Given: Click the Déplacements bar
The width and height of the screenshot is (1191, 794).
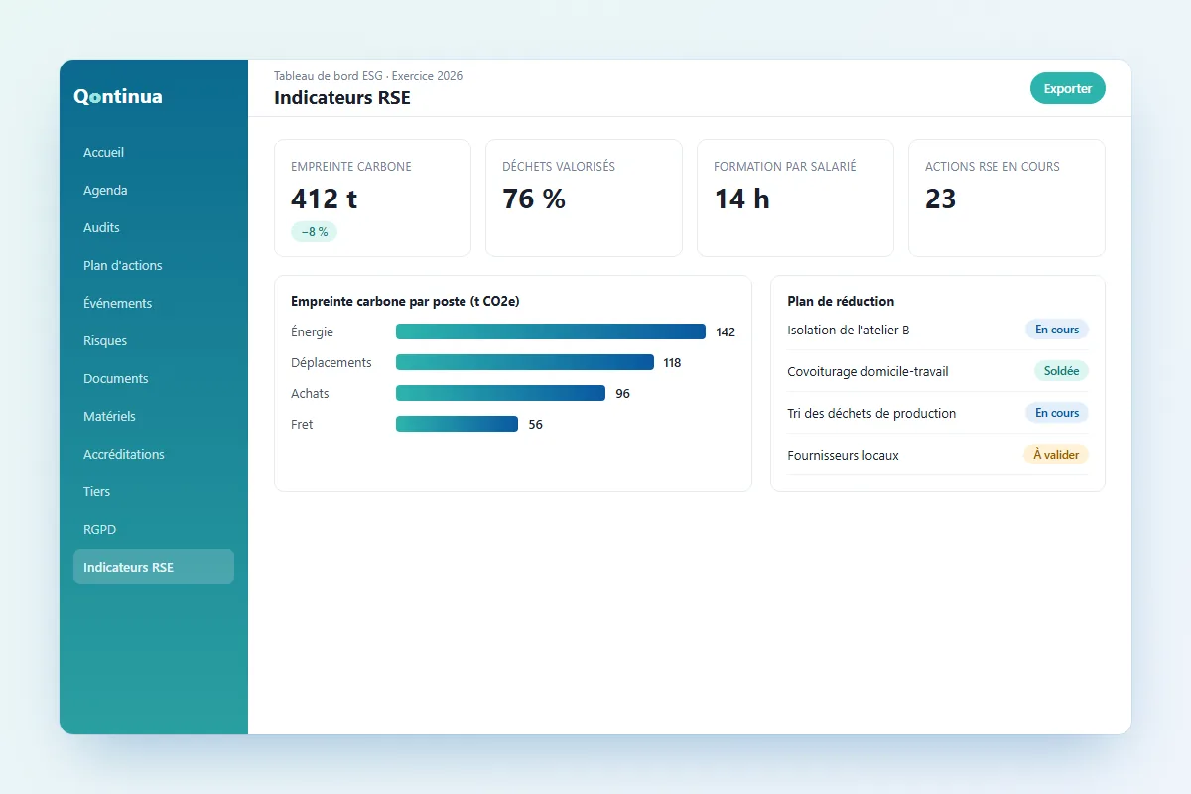Looking at the screenshot, I should (525, 362).
